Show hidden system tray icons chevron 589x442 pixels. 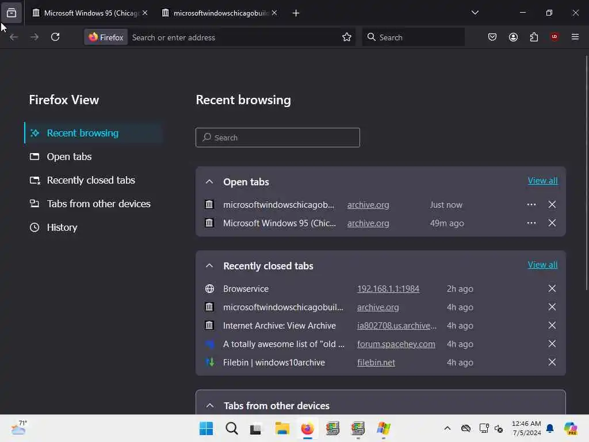tap(447, 428)
